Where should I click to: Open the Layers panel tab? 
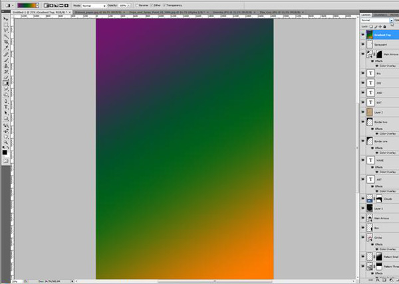pyautogui.click(x=366, y=15)
